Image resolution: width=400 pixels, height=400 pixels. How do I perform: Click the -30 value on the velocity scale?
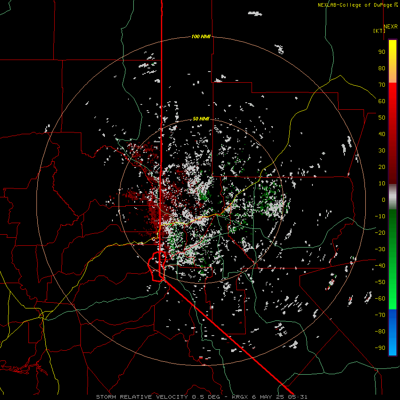pos(380,249)
